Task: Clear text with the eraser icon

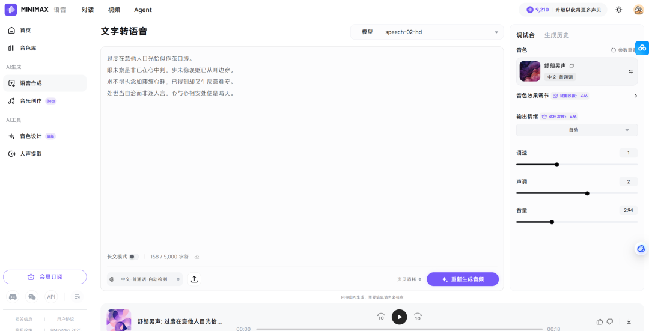Action: tap(197, 257)
